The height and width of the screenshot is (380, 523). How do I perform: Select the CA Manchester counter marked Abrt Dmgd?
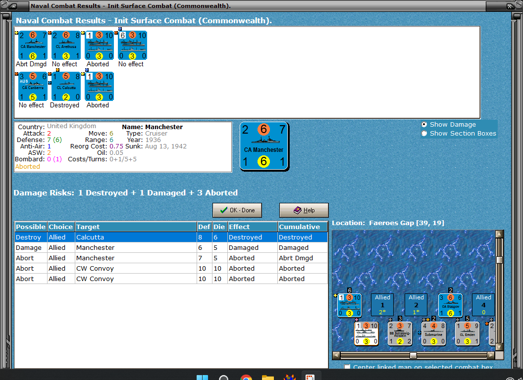pyautogui.click(x=33, y=46)
